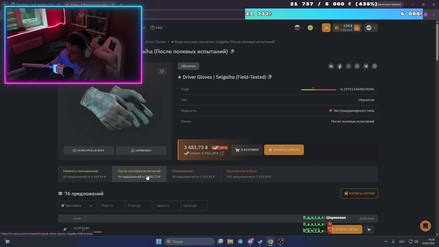Open Task View in the taskbar
Image resolution: width=439 pixels, height=247 pixels.
(220, 242)
